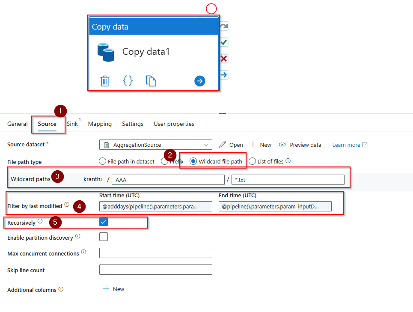Click the wildcard filename field containing *.txt
The height and width of the screenshot is (312, 413).
tap(288, 180)
